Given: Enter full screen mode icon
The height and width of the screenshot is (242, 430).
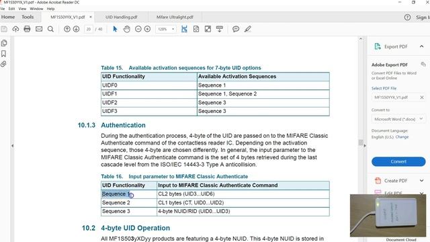Looking at the screenshot, I should point(208,29).
